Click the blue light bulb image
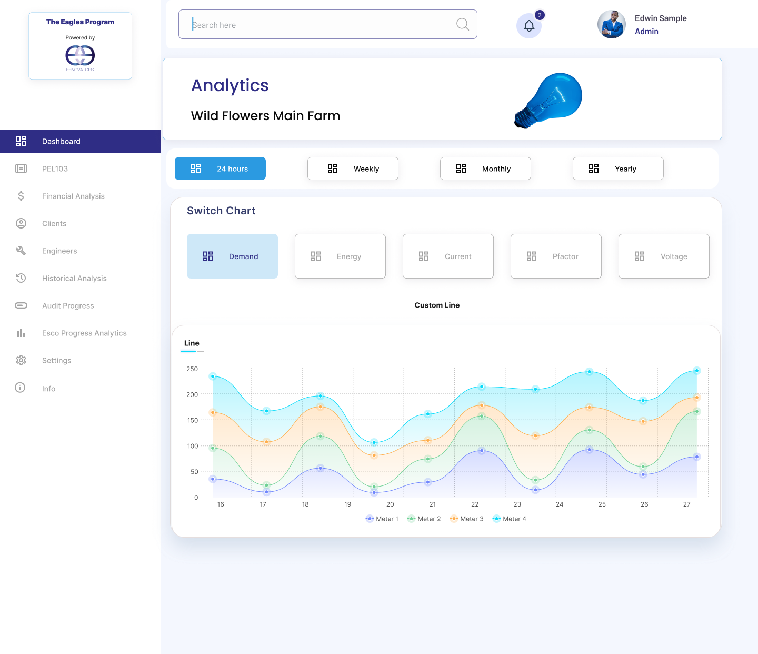 tap(548, 101)
